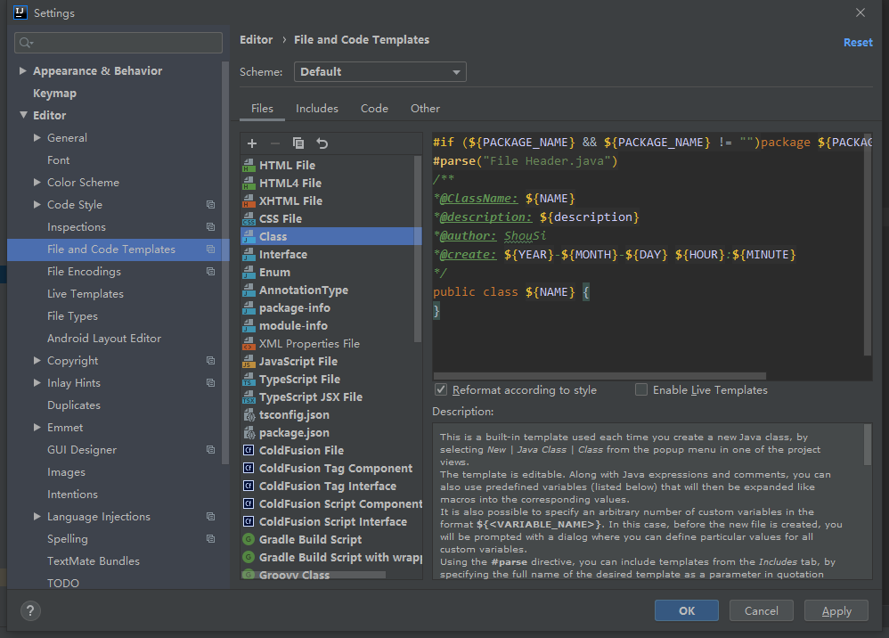This screenshot has width=889, height=638.
Task: Select the Gradle Build Script template icon
Action: click(249, 539)
